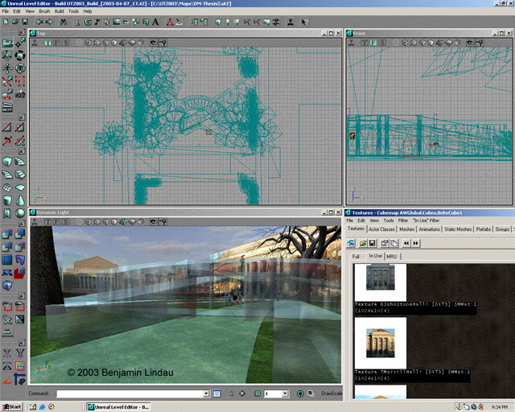515x412 pixels.
Task: Expand the grid size dropdown
Action: point(285,393)
